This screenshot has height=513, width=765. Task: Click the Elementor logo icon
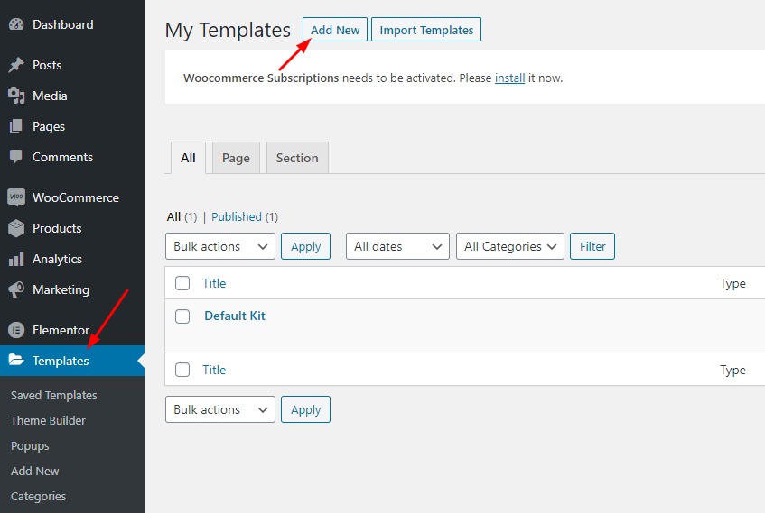[16, 330]
